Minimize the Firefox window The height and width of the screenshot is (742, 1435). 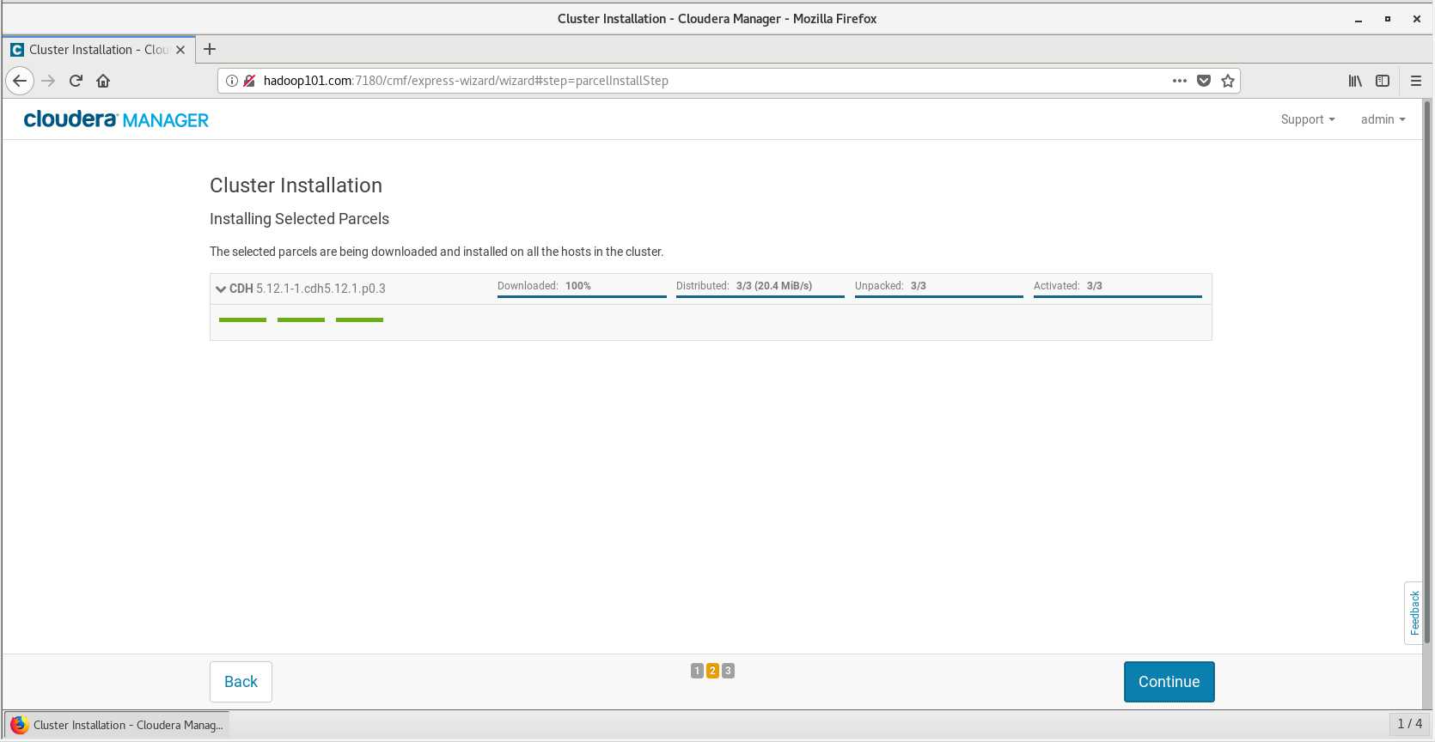1359,19
